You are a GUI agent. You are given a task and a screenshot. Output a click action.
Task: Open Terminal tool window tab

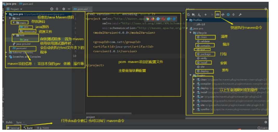click(x=14, y=128)
